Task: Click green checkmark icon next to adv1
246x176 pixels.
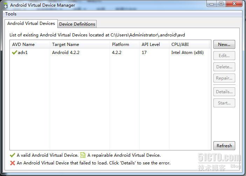Action: click(14, 52)
